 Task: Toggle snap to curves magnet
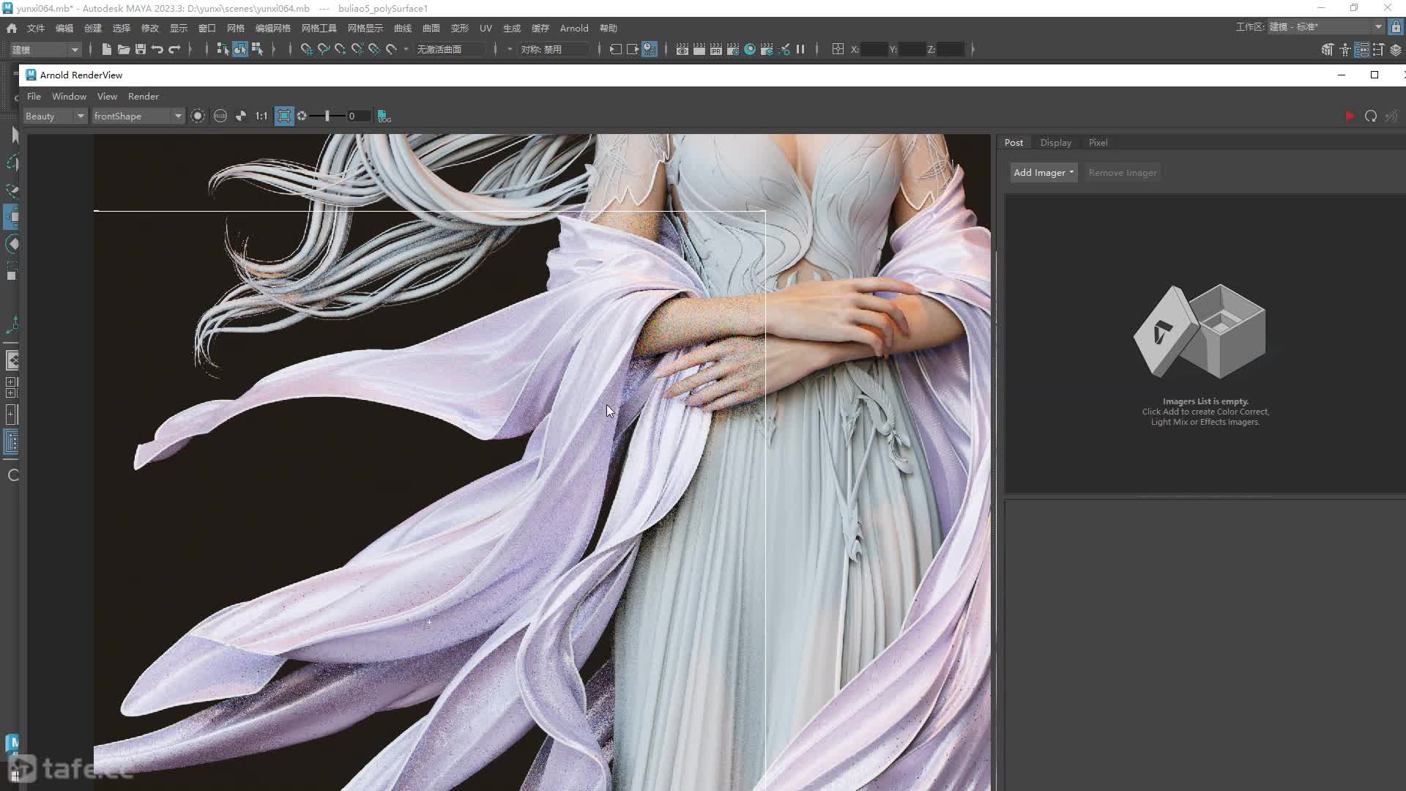pyautogui.click(x=323, y=49)
